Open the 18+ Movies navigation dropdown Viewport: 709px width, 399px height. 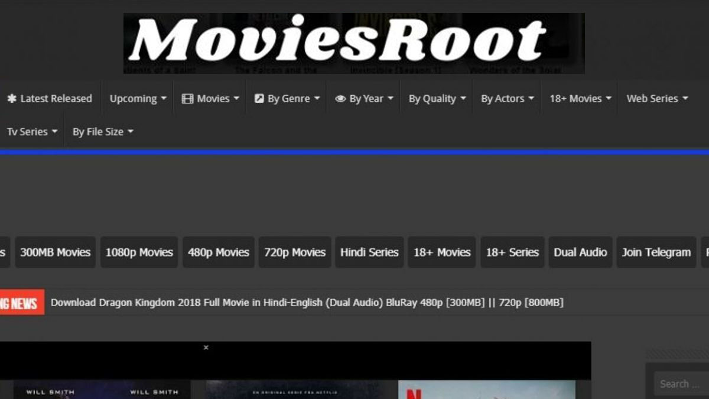580,99
